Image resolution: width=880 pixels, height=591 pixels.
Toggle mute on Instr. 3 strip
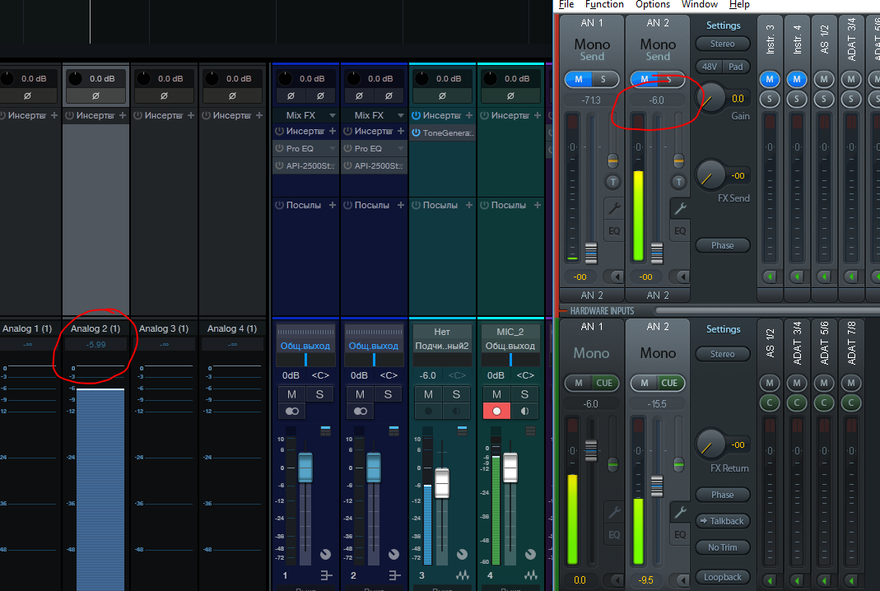tap(770, 79)
